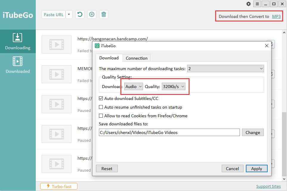Viewport: 287px width, 191px height.
Task: Click the down arrow of the list scrollbar
Action: click(284, 179)
